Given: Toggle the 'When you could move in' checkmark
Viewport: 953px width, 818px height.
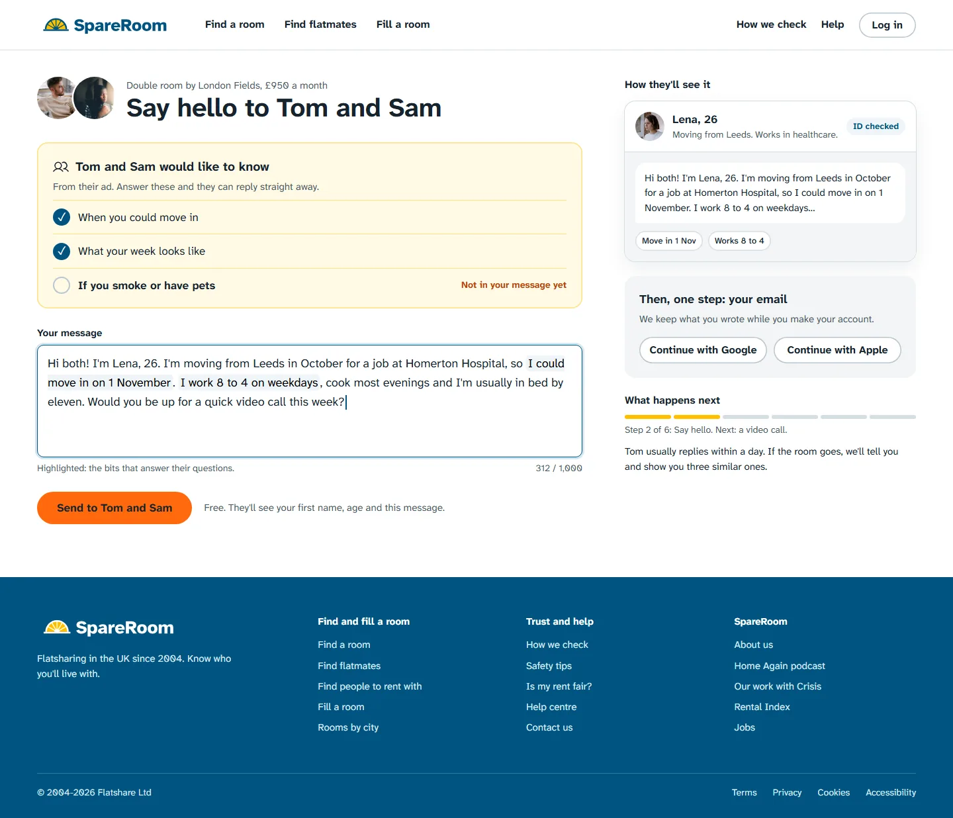Looking at the screenshot, I should click(x=62, y=217).
